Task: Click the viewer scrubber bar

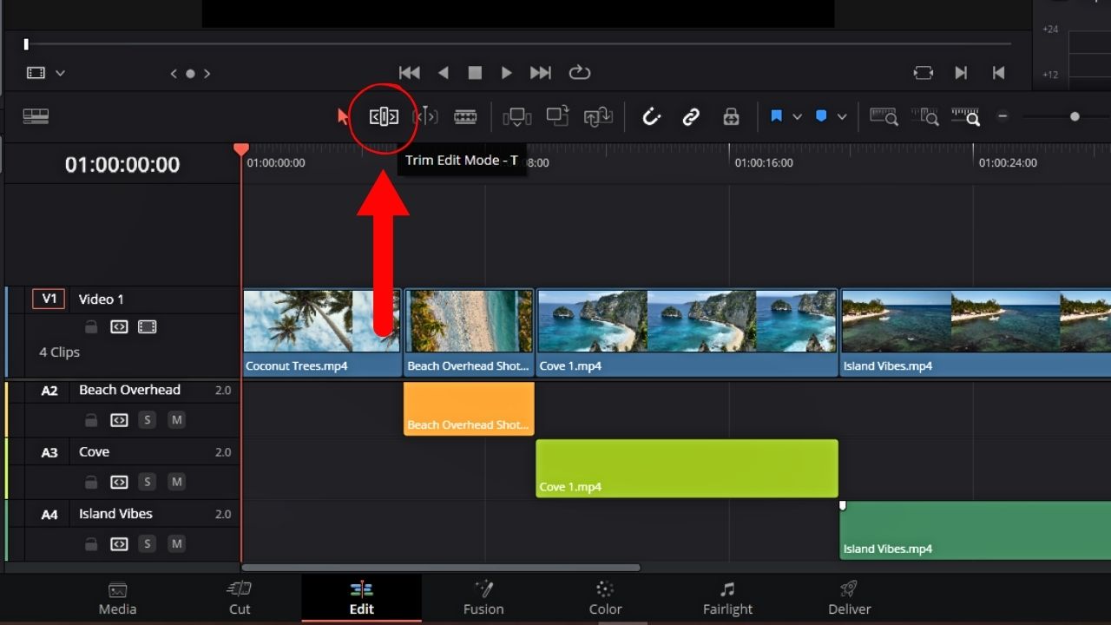Action: pyautogui.click(x=519, y=43)
